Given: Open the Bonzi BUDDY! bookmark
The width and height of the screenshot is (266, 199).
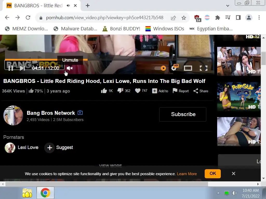Looking at the screenshot, I should click(x=121, y=29).
